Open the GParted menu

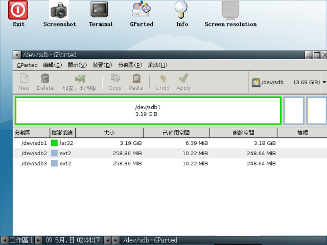(27, 65)
